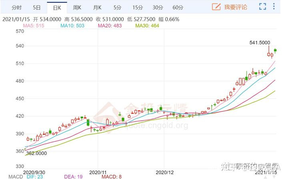Screen dimensions: 288x179
Task: Show the 15分 minute chart
Action: point(138,8)
